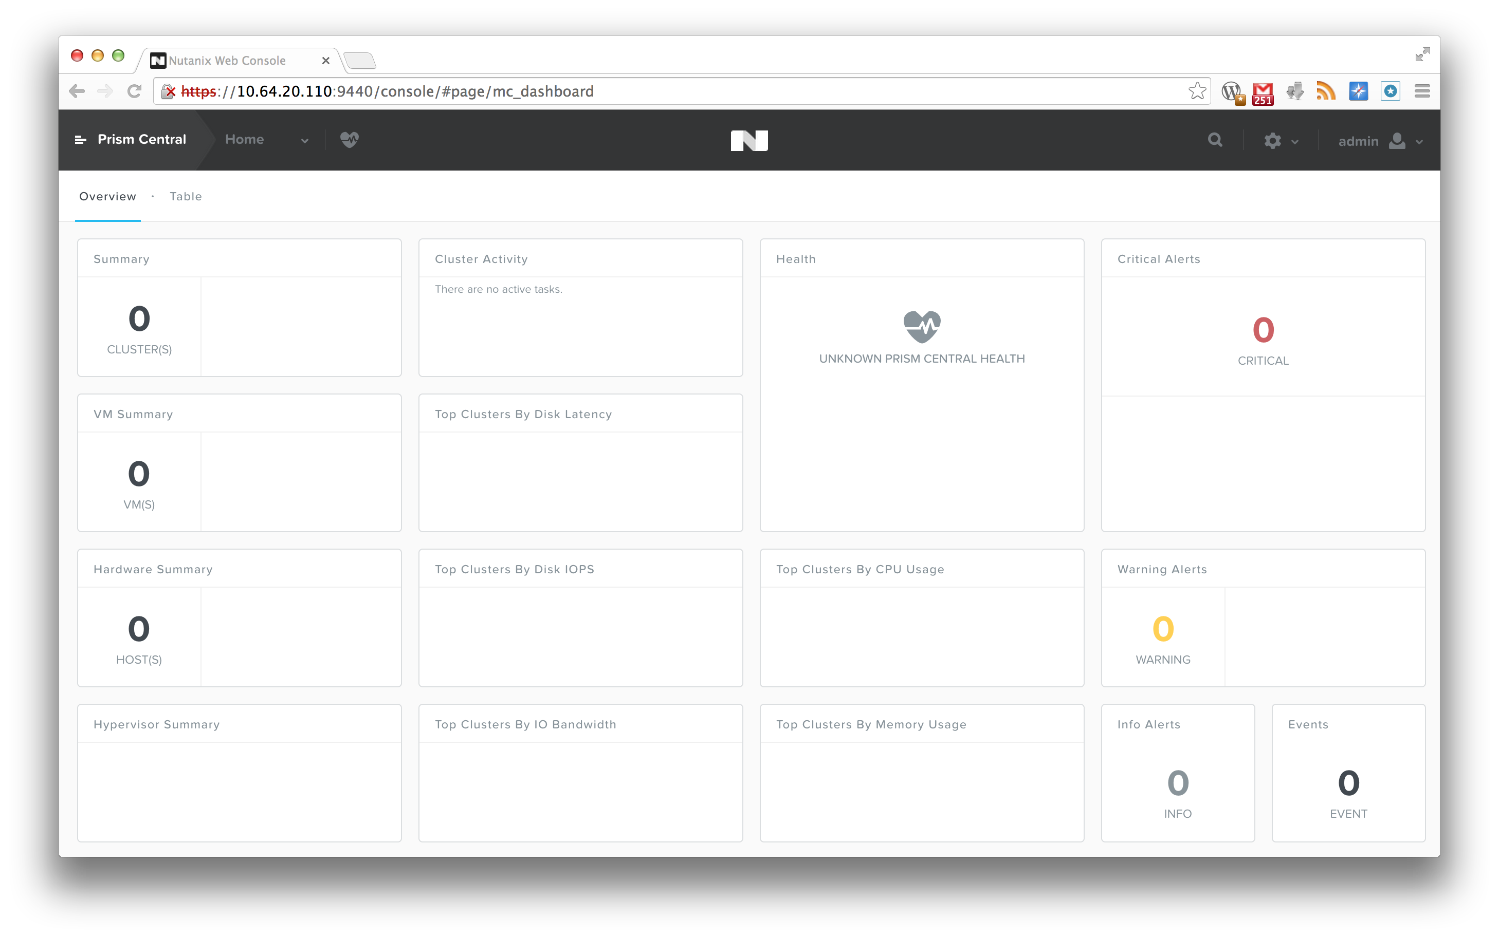Image resolution: width=1499 pixels, height=938 pixels.
Task: Click the RSS feed extension icon
Action: pos(1326,92)
